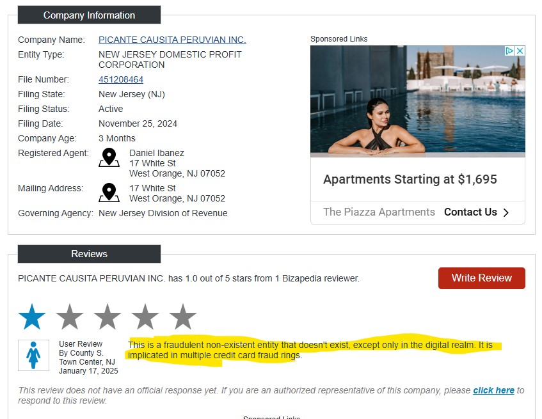Click the reviewer avatar icon
The image size is (542, 419).
(x=33, y=356)
